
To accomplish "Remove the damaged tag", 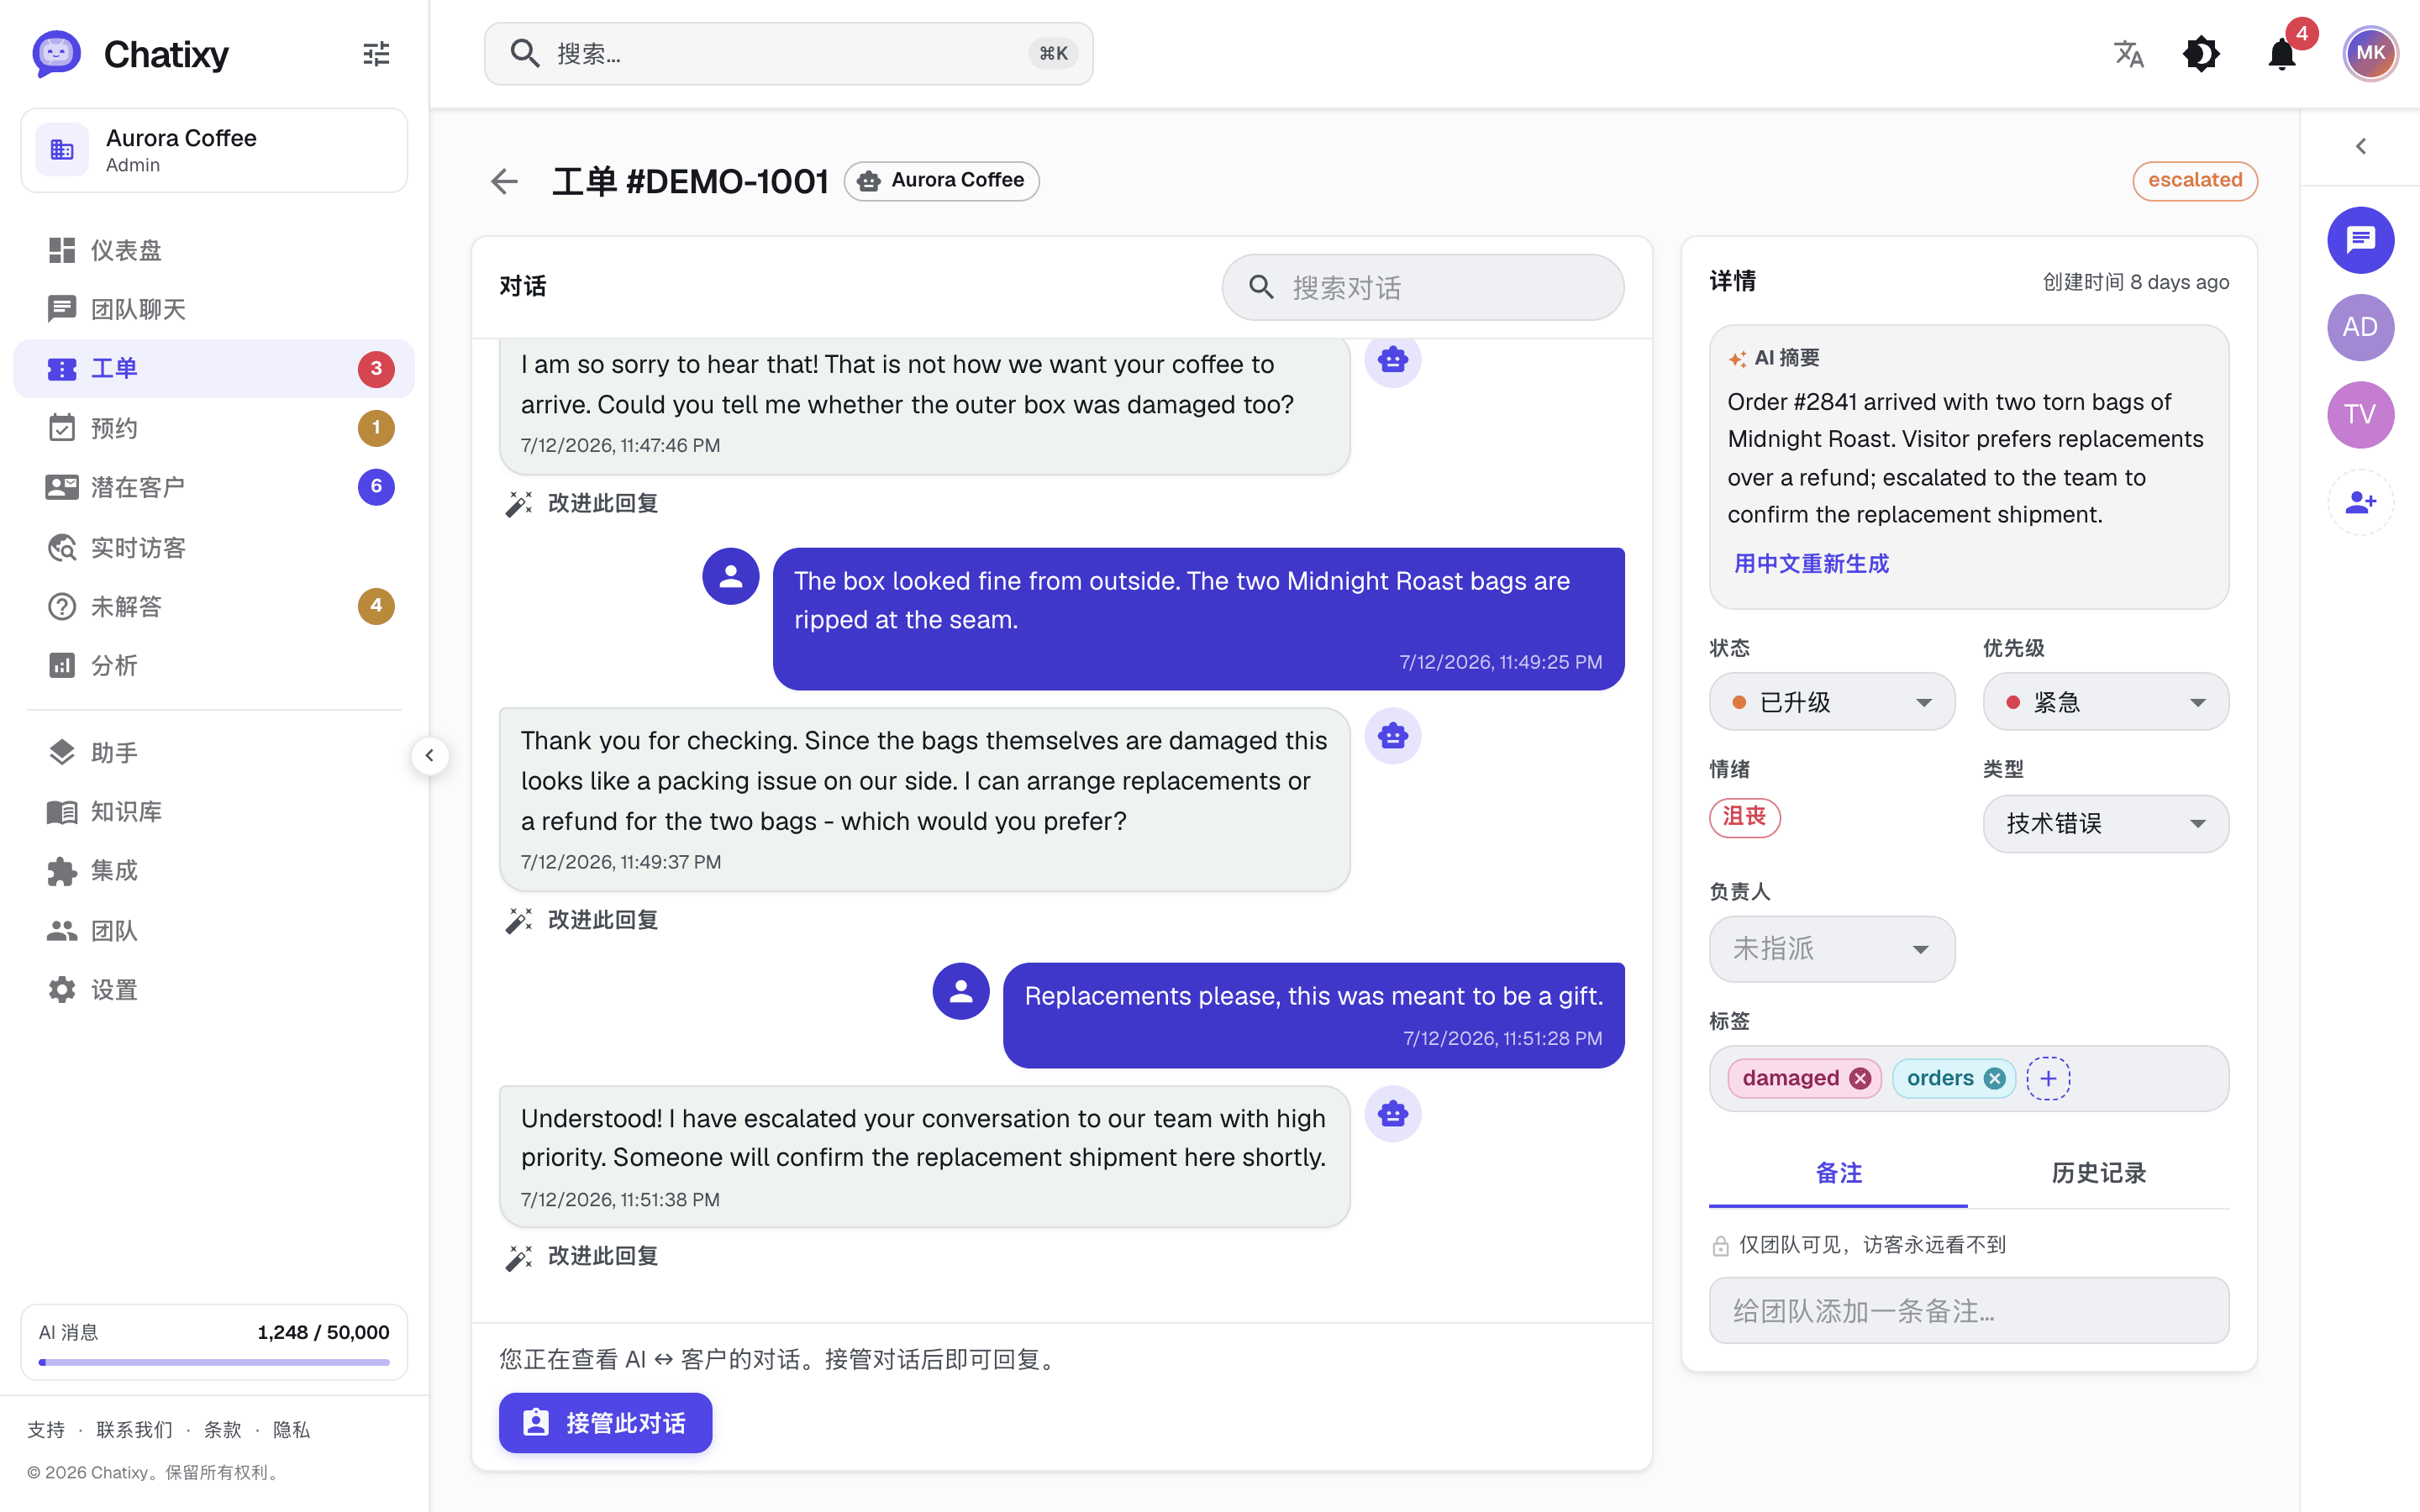I will [x=1860, y=1078].
